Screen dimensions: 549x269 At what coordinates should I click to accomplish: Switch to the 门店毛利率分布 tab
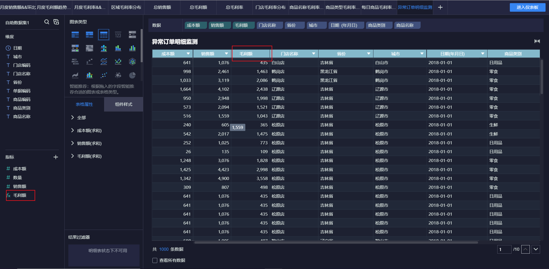pos(270,7)
